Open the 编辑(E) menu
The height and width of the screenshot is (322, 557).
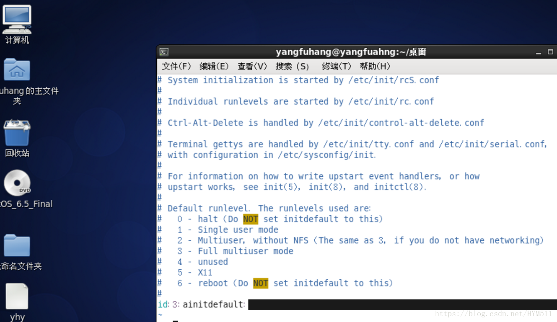(214, 66)
